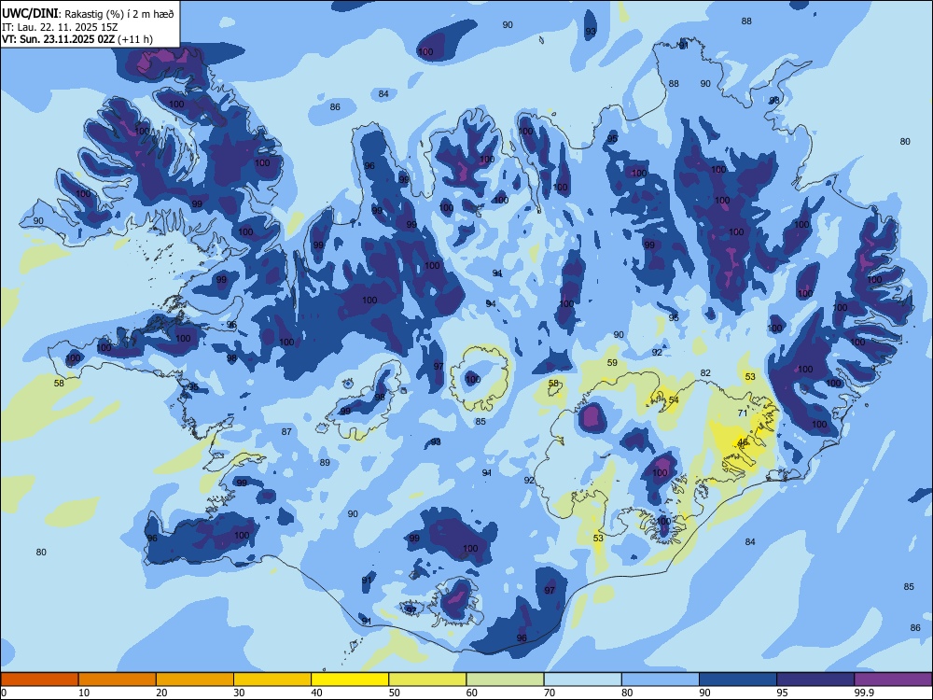The width and height of the screenshot is (933, 700).
Task: Click the legend tick label '20'
Action: click(x=161, y=693)
